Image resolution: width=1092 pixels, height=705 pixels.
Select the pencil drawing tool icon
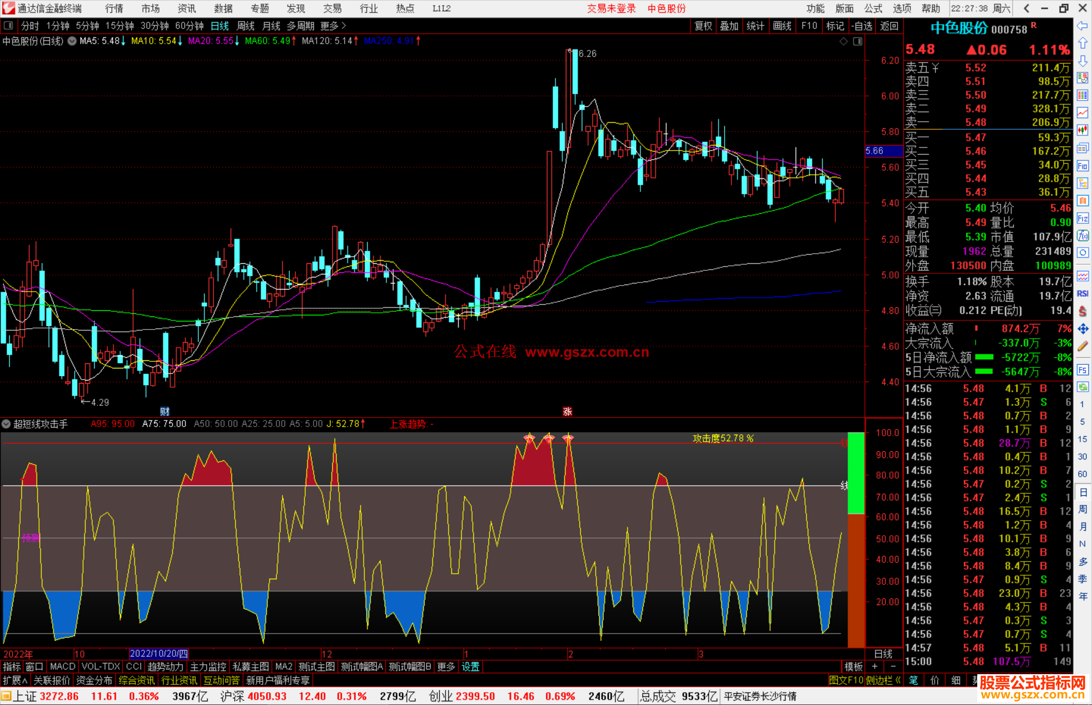(x=1082, y=347)
